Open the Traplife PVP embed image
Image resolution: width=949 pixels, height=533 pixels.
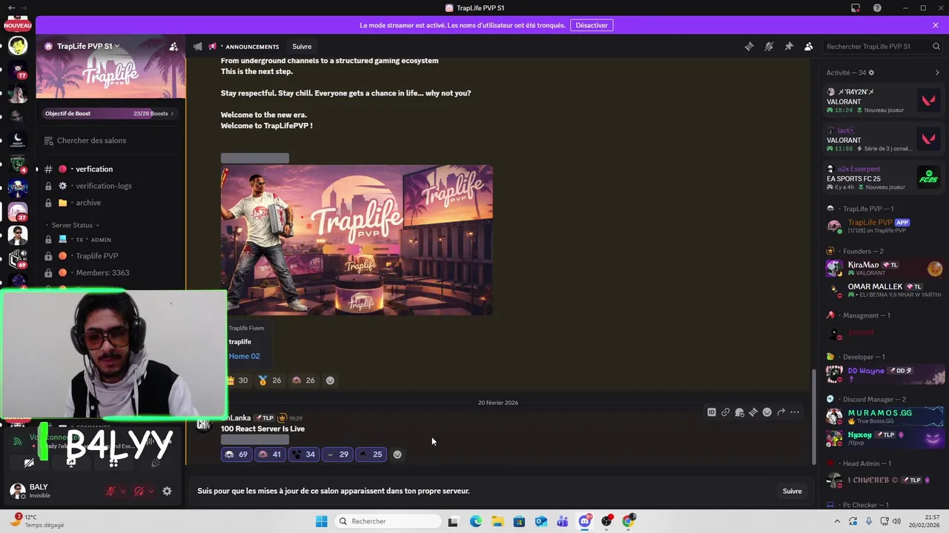pos(357,240)
